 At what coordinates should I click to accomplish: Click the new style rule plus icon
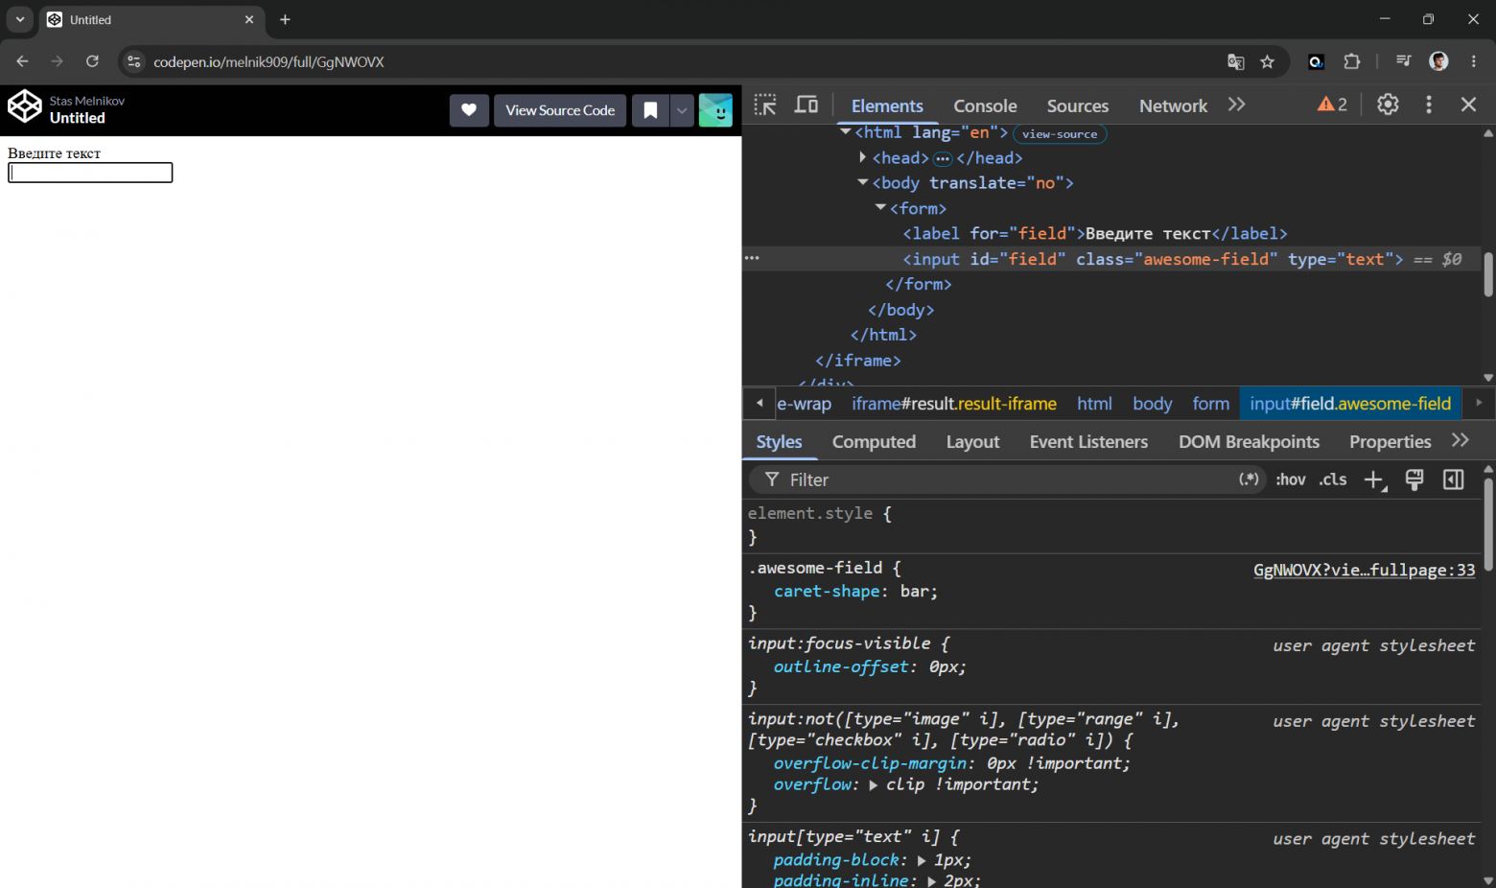(1375, 479)
